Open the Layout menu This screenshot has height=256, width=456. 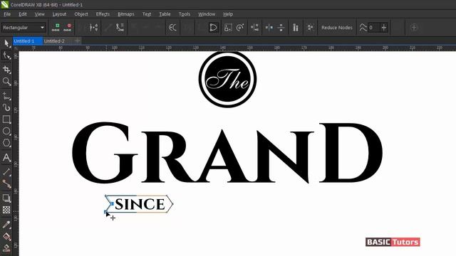[59, 14]
